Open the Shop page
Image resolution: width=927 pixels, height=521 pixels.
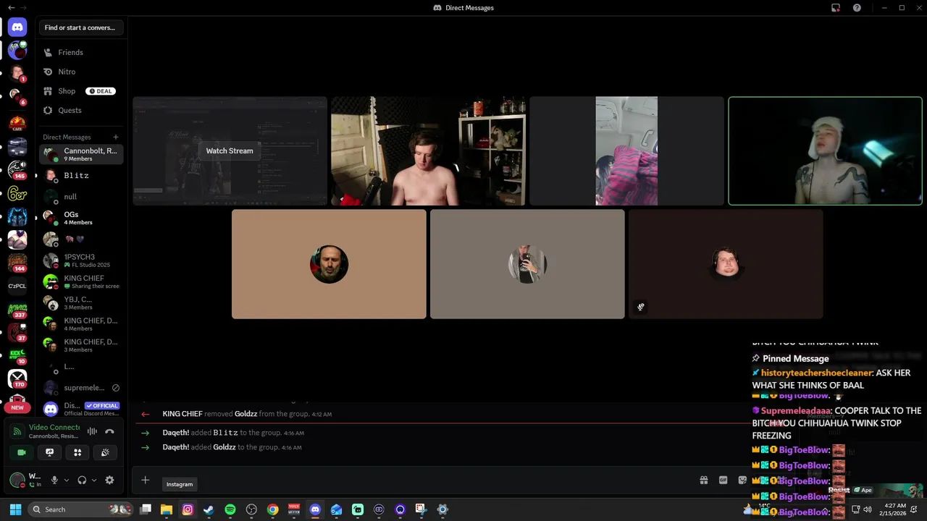pos(81,91)
